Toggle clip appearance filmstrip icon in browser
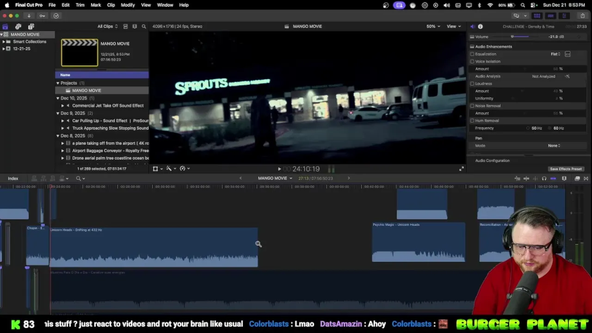Screen dimensions: 592x333 (x=135, y=26)
